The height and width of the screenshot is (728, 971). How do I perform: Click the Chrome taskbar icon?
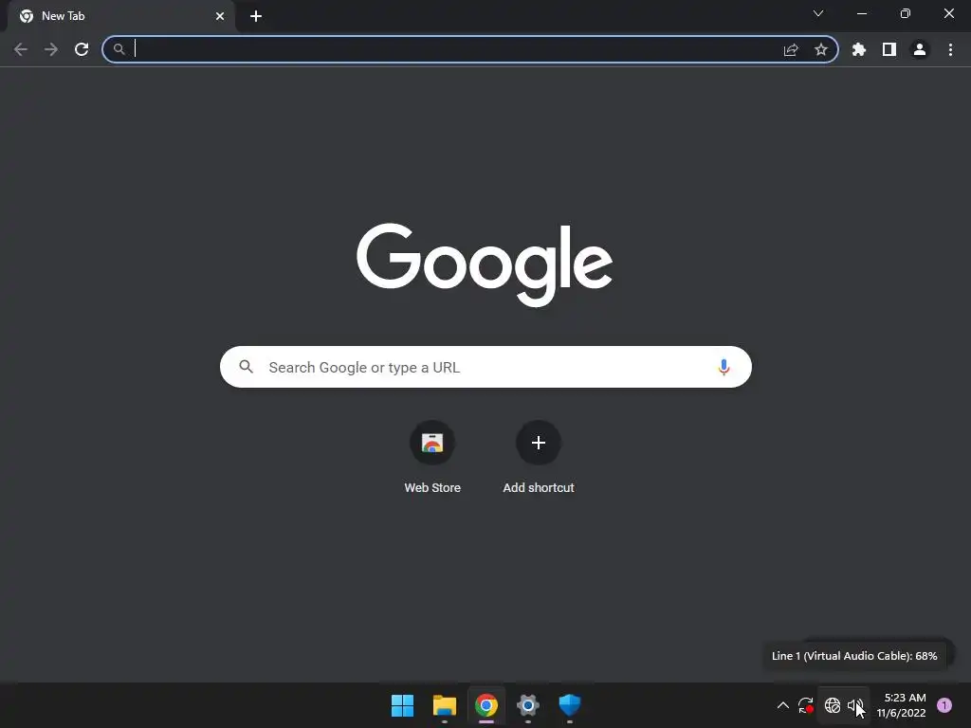click(486, 705)
